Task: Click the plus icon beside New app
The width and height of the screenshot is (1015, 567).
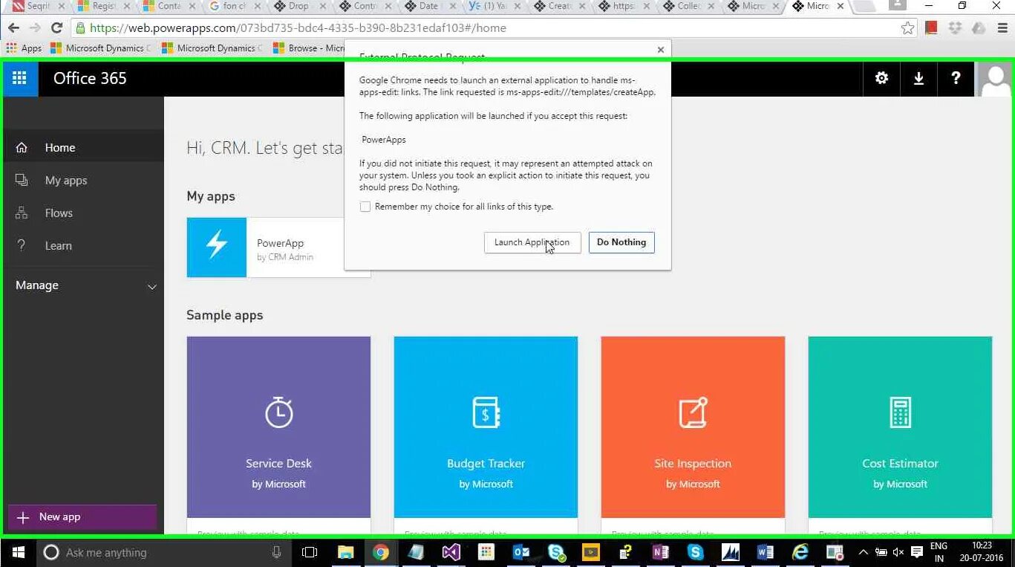Action: point(23,517)
